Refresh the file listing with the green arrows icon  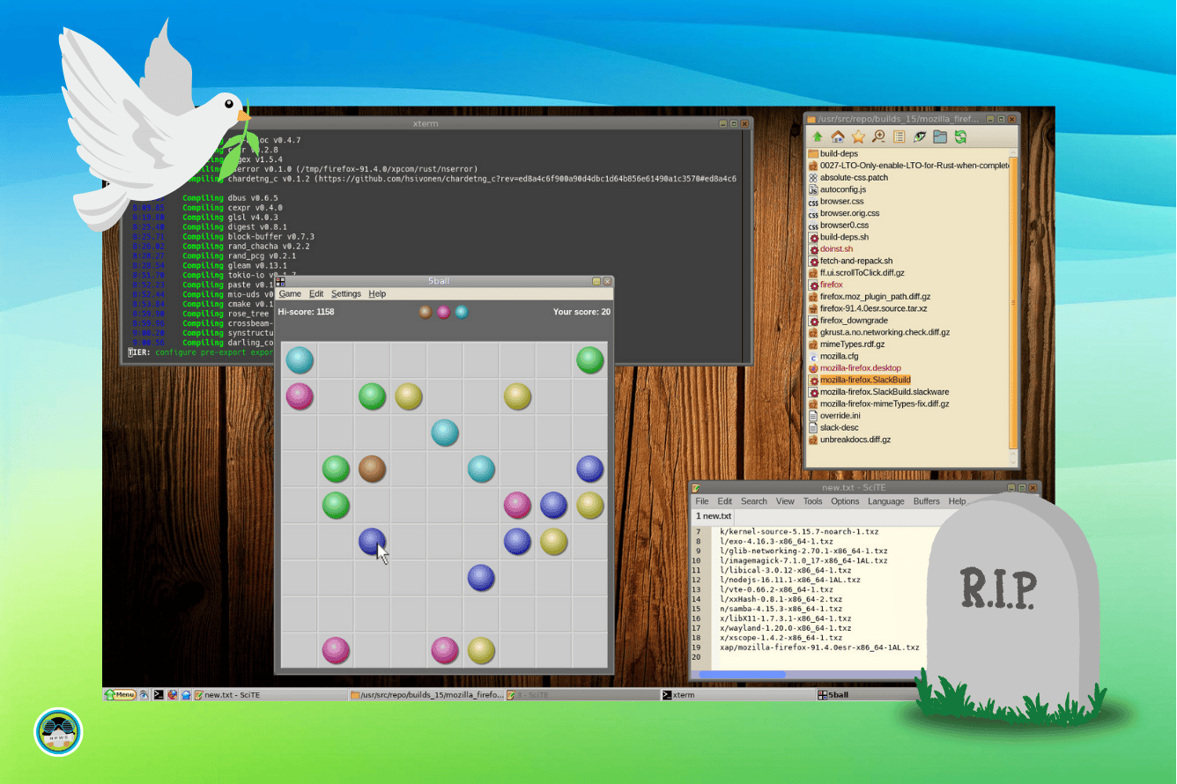point(961,137)
